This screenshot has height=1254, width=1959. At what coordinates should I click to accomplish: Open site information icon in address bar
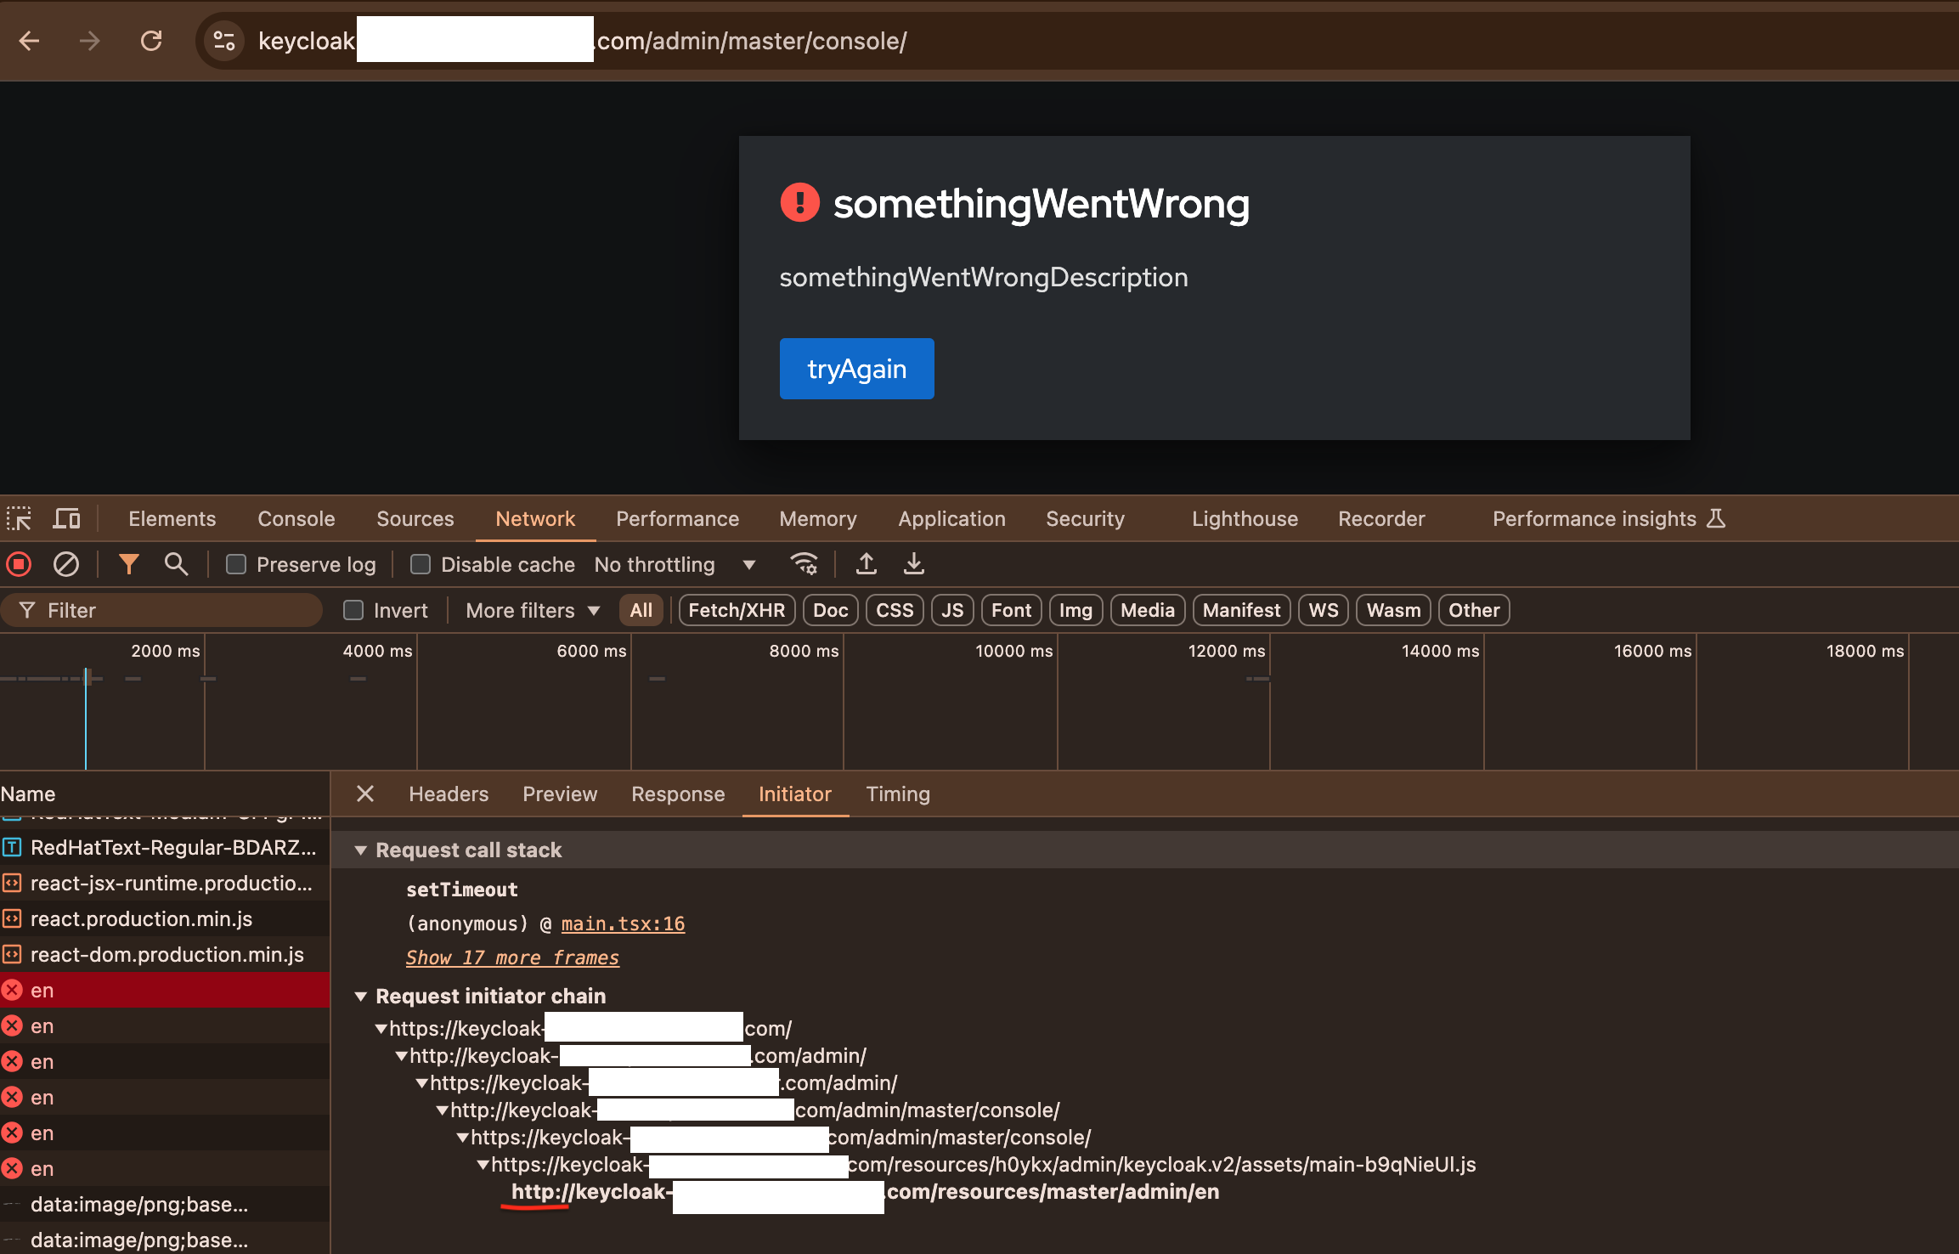tap(224, 41)
